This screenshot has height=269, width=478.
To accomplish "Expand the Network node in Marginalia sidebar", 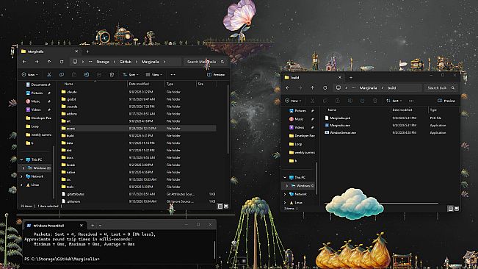I will tap(21, 176).
